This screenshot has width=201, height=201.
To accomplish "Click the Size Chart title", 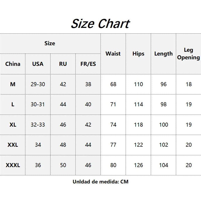I will tap(100, 24).
